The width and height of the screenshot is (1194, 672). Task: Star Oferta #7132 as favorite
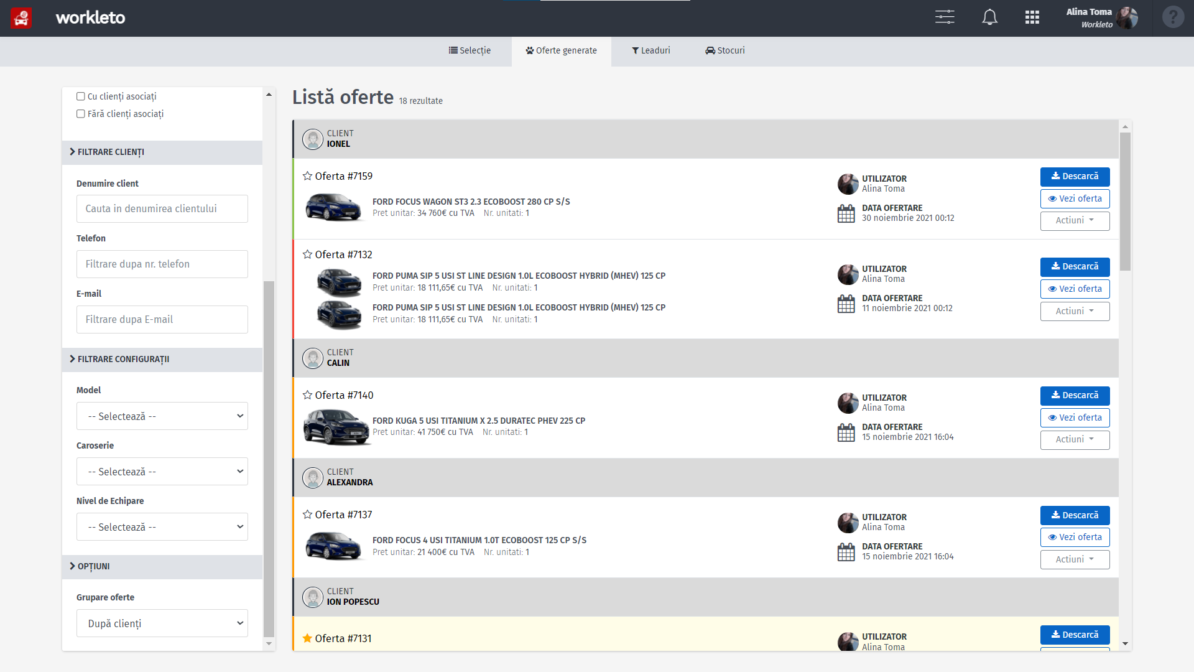(x=307, y=254)
